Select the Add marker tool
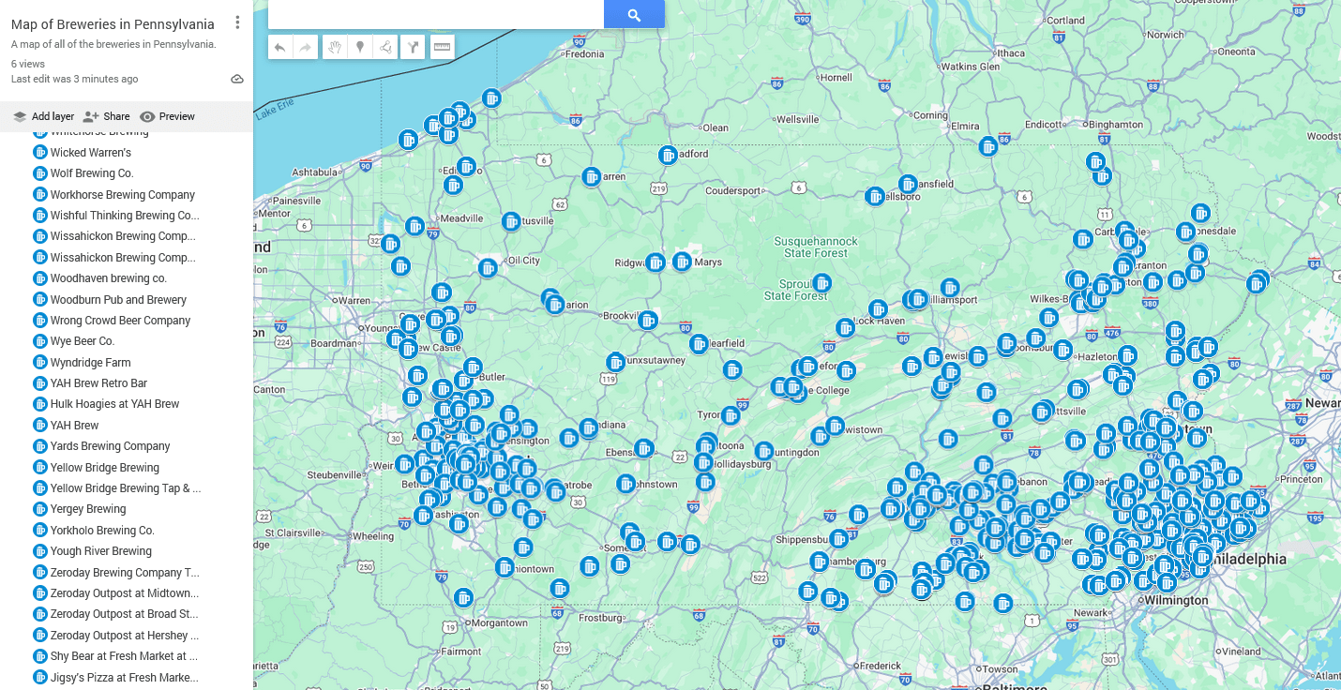 pos(360,47)
